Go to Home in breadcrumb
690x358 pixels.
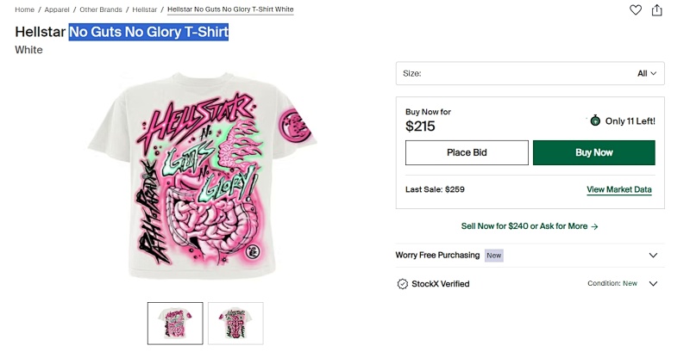pyautogui.click(x=25, y=9)
